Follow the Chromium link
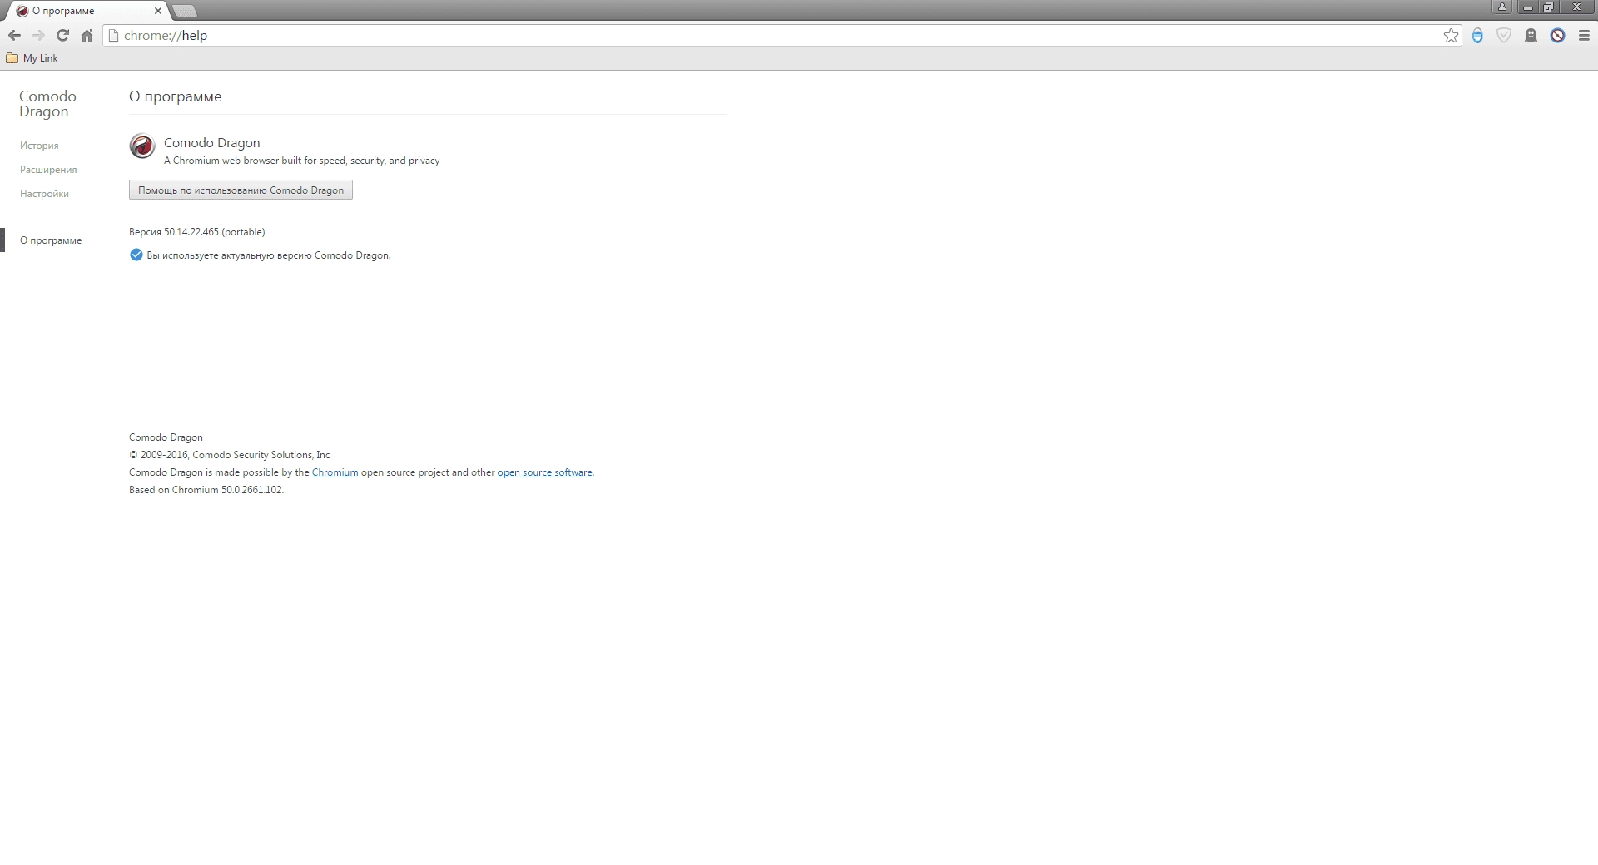1598x865 pixels. tap(335, 472)
